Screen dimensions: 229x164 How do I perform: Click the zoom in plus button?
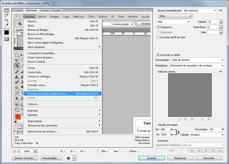coord(18,151)
